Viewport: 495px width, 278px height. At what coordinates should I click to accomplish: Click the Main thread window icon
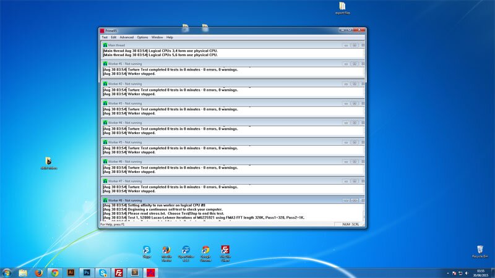tap(105, 45)
